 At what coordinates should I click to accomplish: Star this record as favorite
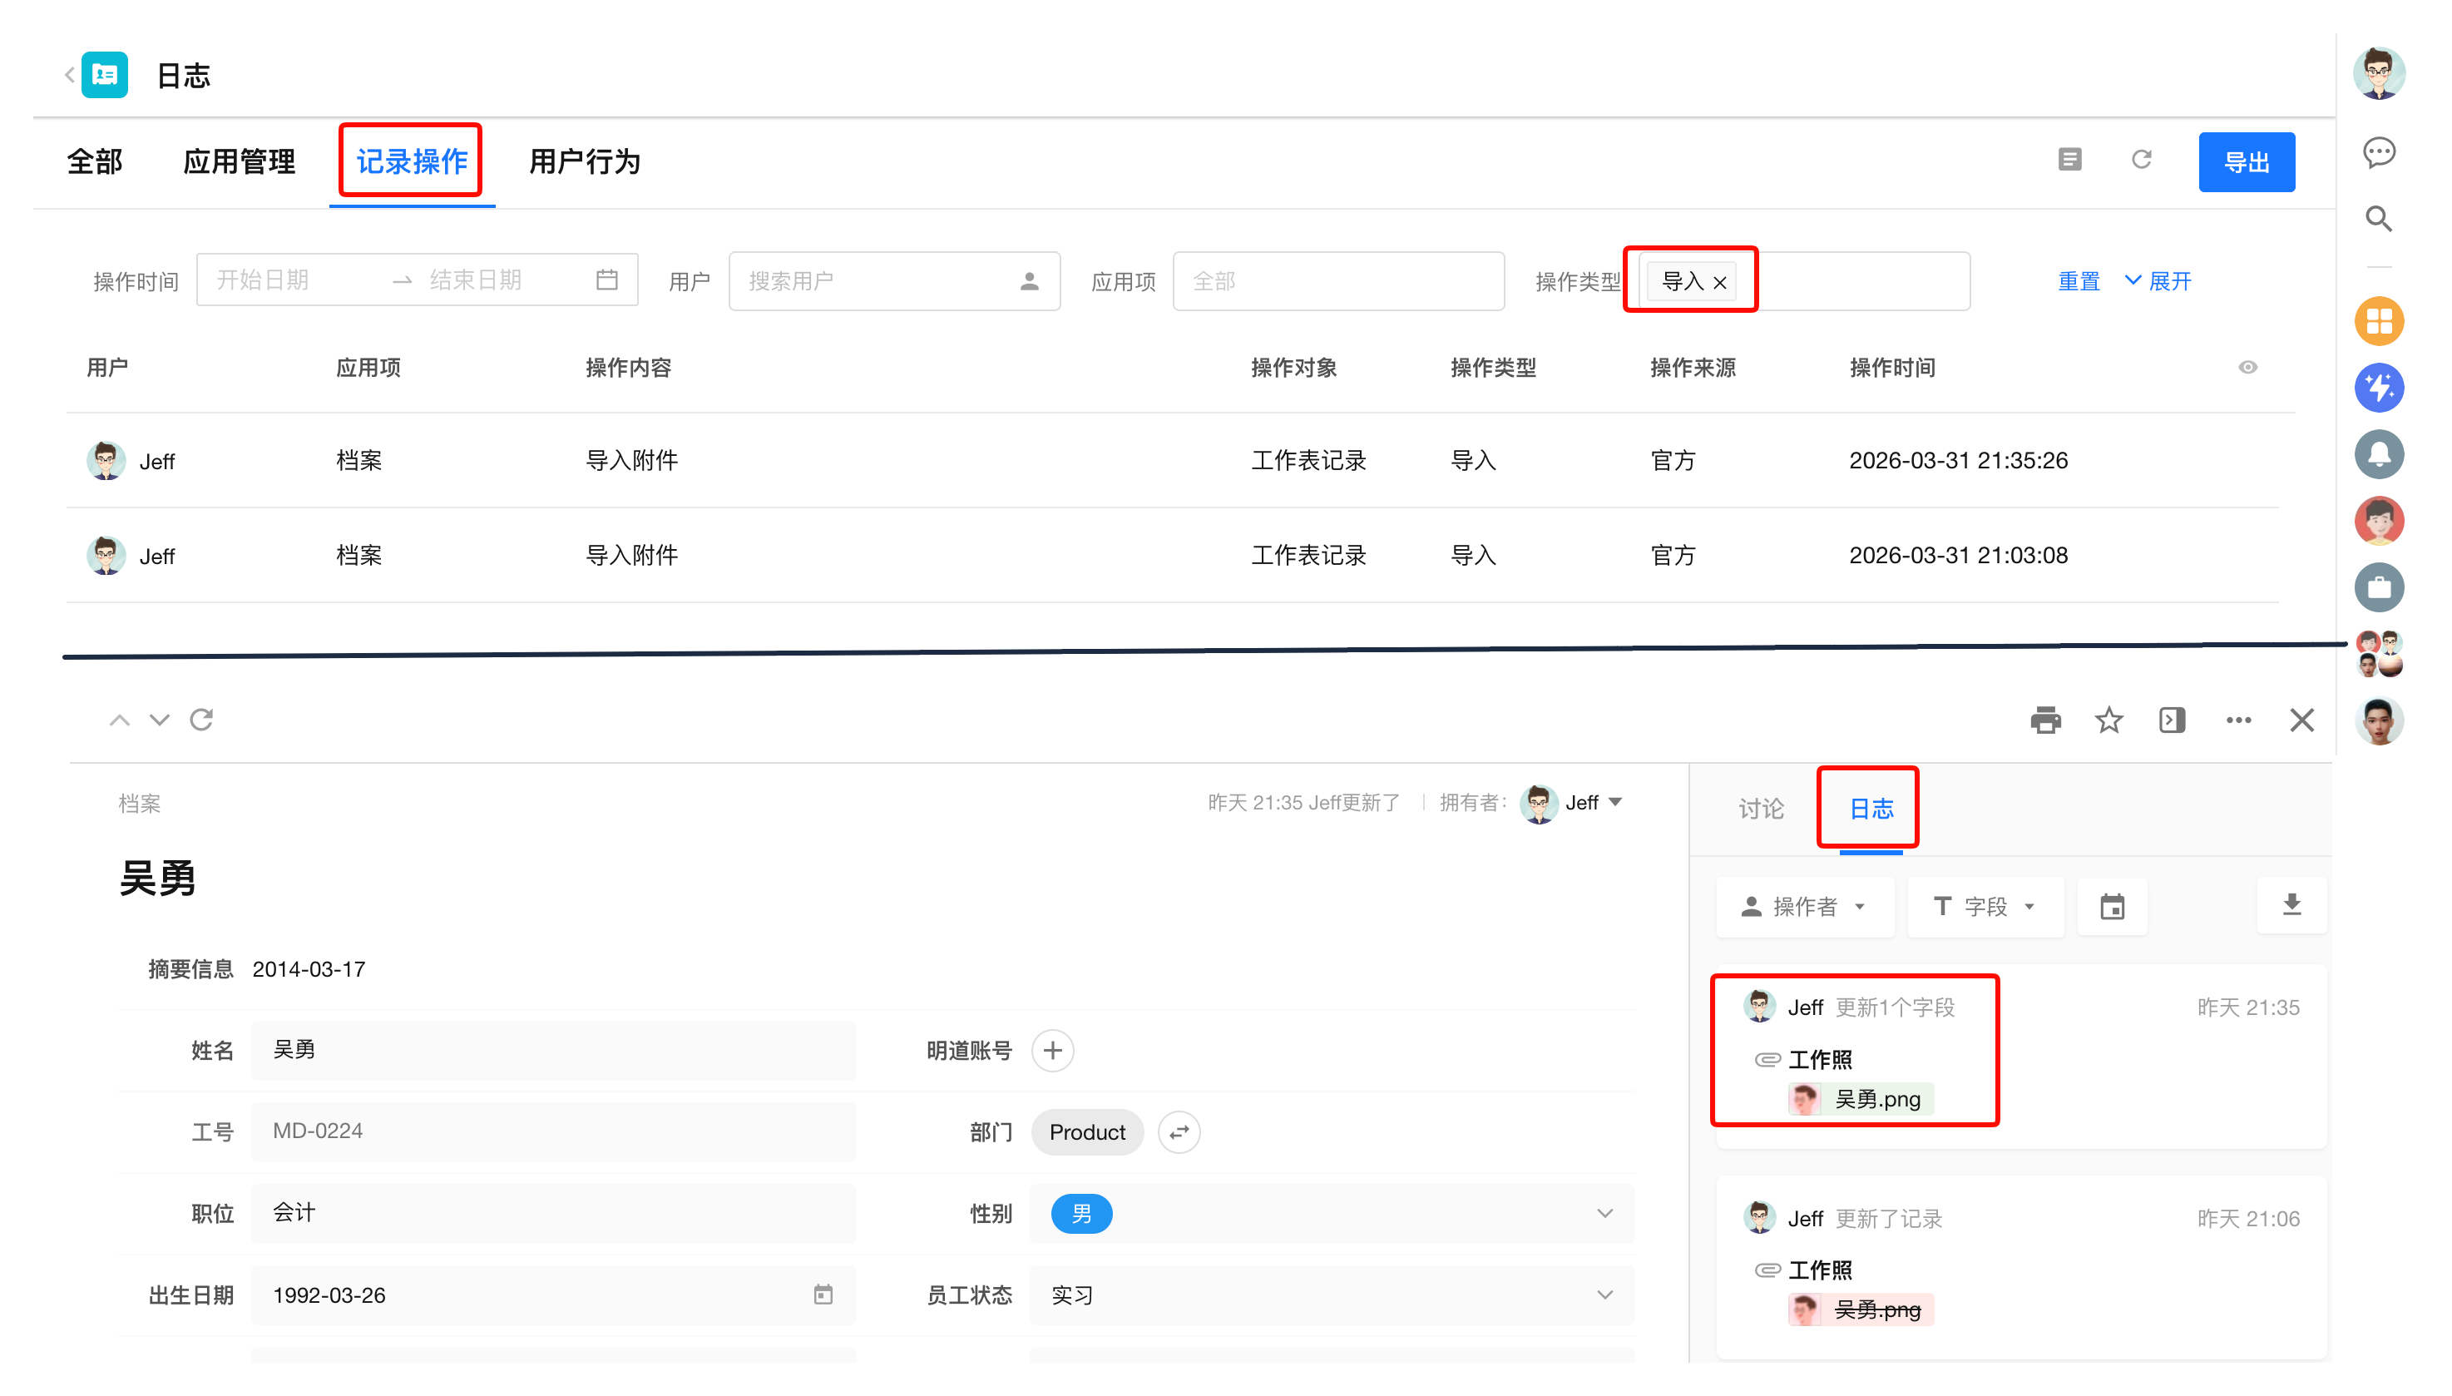2108,720
